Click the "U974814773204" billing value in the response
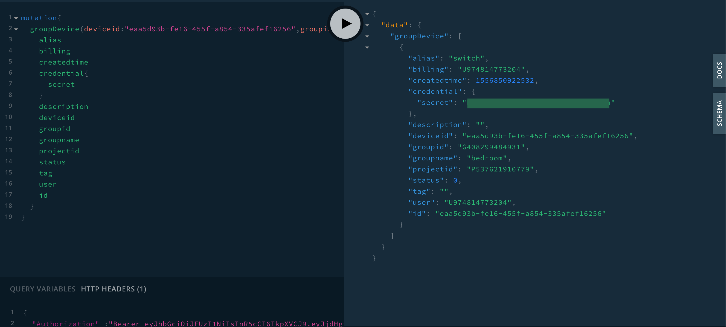726x327 pixels. [x=491, y=69]
